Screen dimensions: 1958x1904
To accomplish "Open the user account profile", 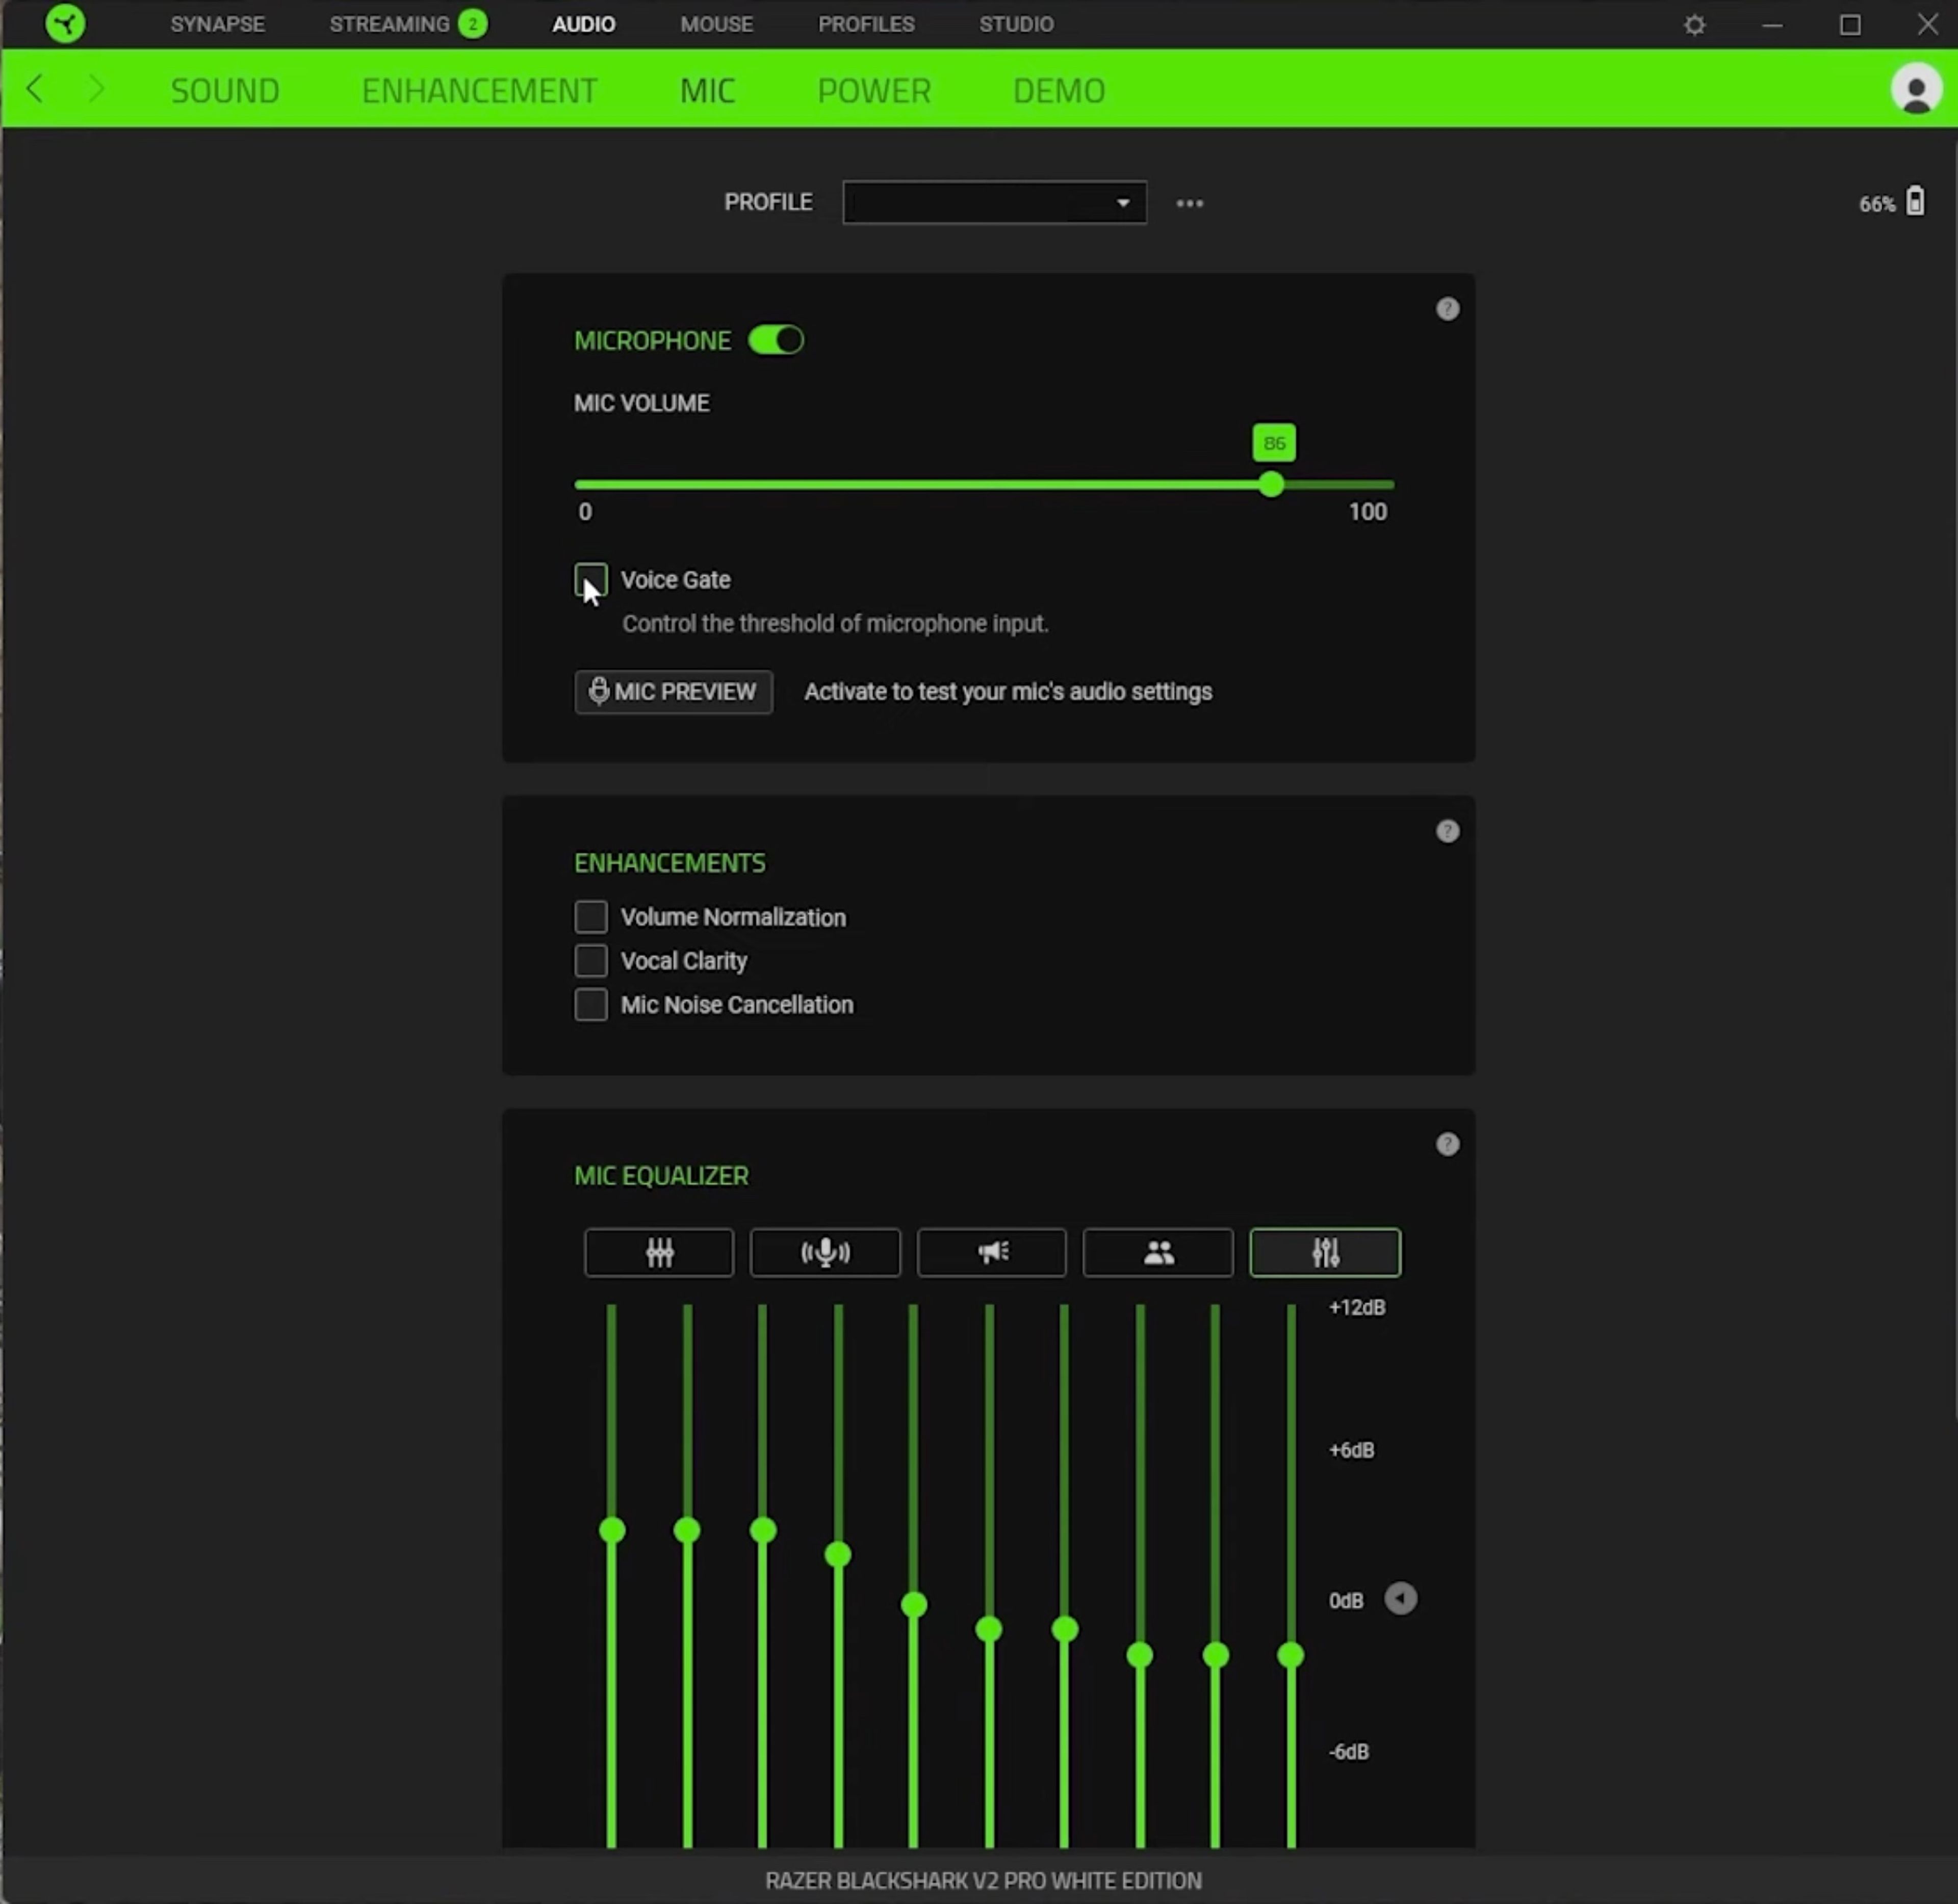I will pos(1916,90).
